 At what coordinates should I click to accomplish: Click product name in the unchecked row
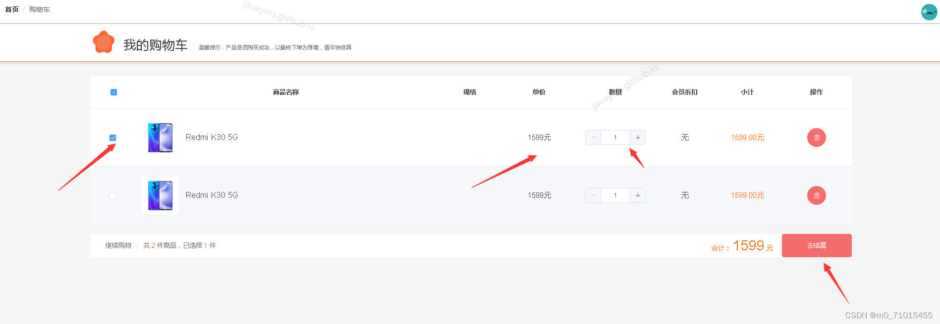[212, 195]
